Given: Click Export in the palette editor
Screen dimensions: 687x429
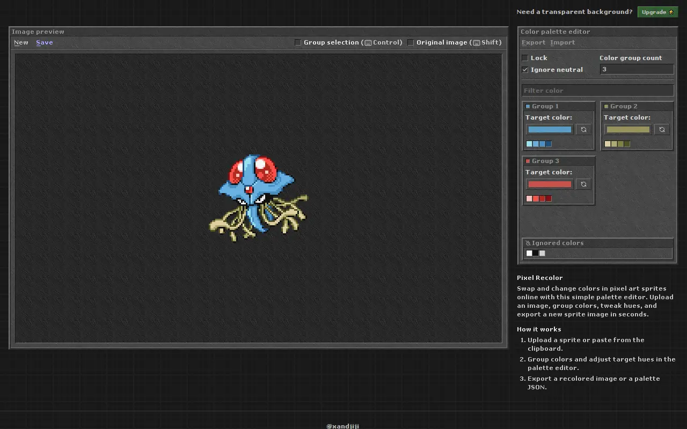Looking at the screenshot, I should pyautogui.click(x=533, y=42).
